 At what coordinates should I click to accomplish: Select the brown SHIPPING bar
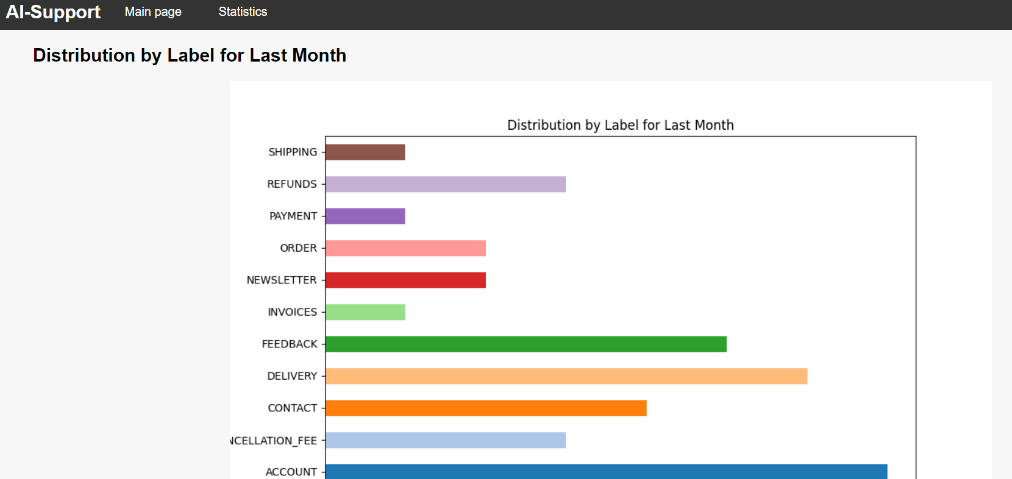365,152
